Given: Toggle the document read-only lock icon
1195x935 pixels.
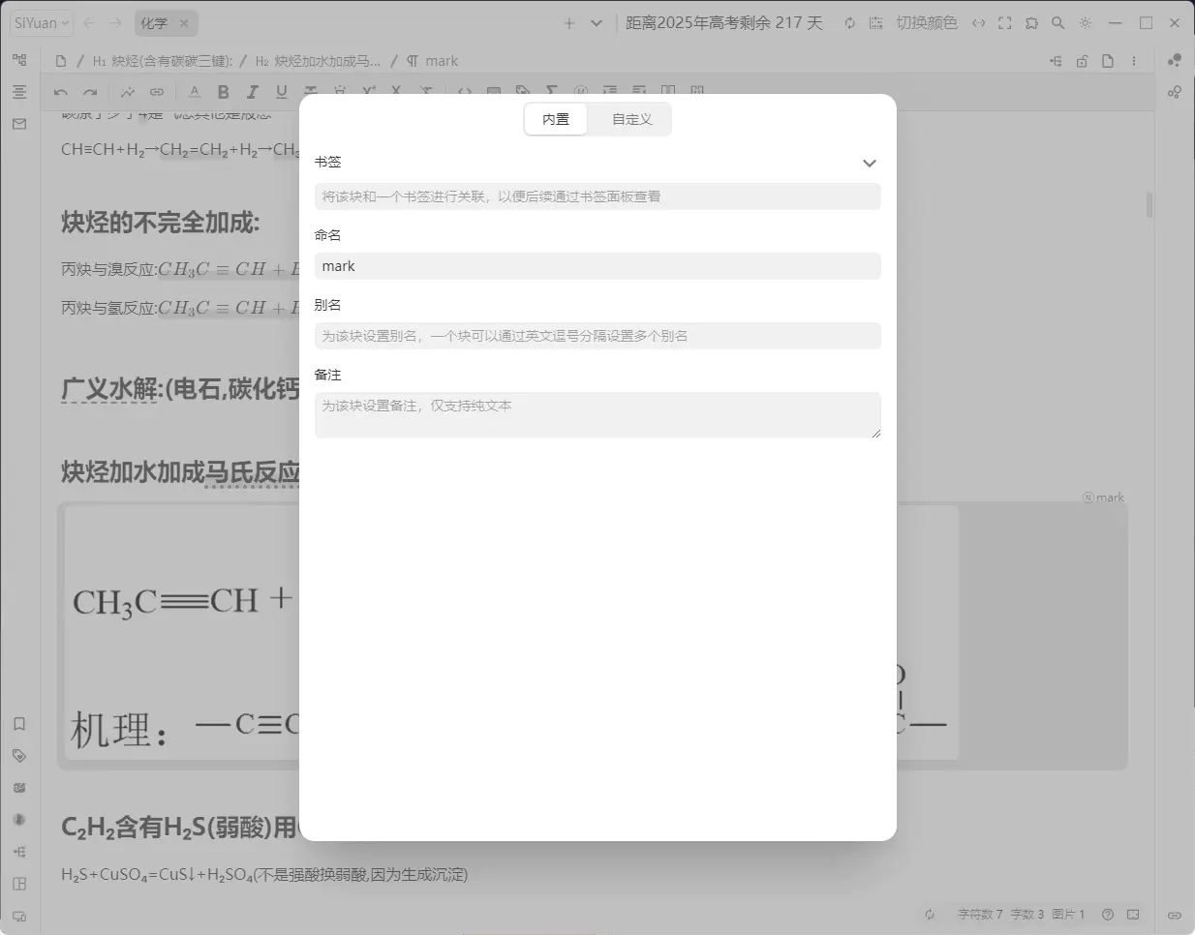Looking at the screenshot, I should pos(1082,61).
